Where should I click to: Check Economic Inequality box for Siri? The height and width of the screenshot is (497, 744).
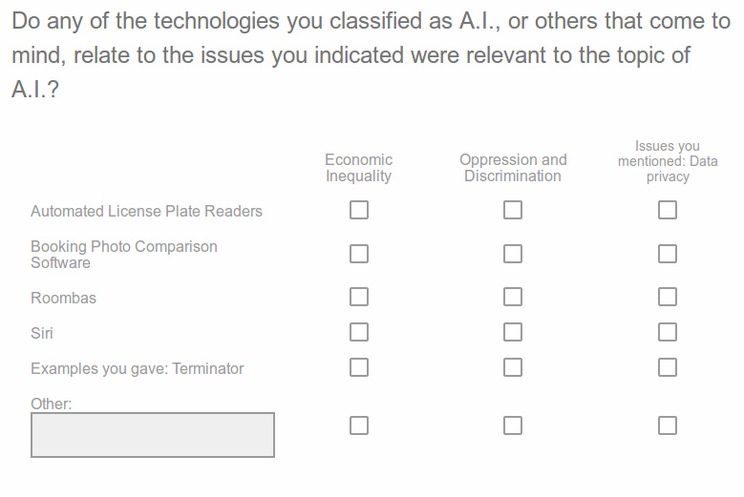coord(359,332)
